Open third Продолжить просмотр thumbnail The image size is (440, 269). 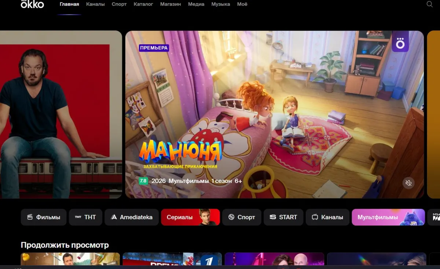pos(274,259)
